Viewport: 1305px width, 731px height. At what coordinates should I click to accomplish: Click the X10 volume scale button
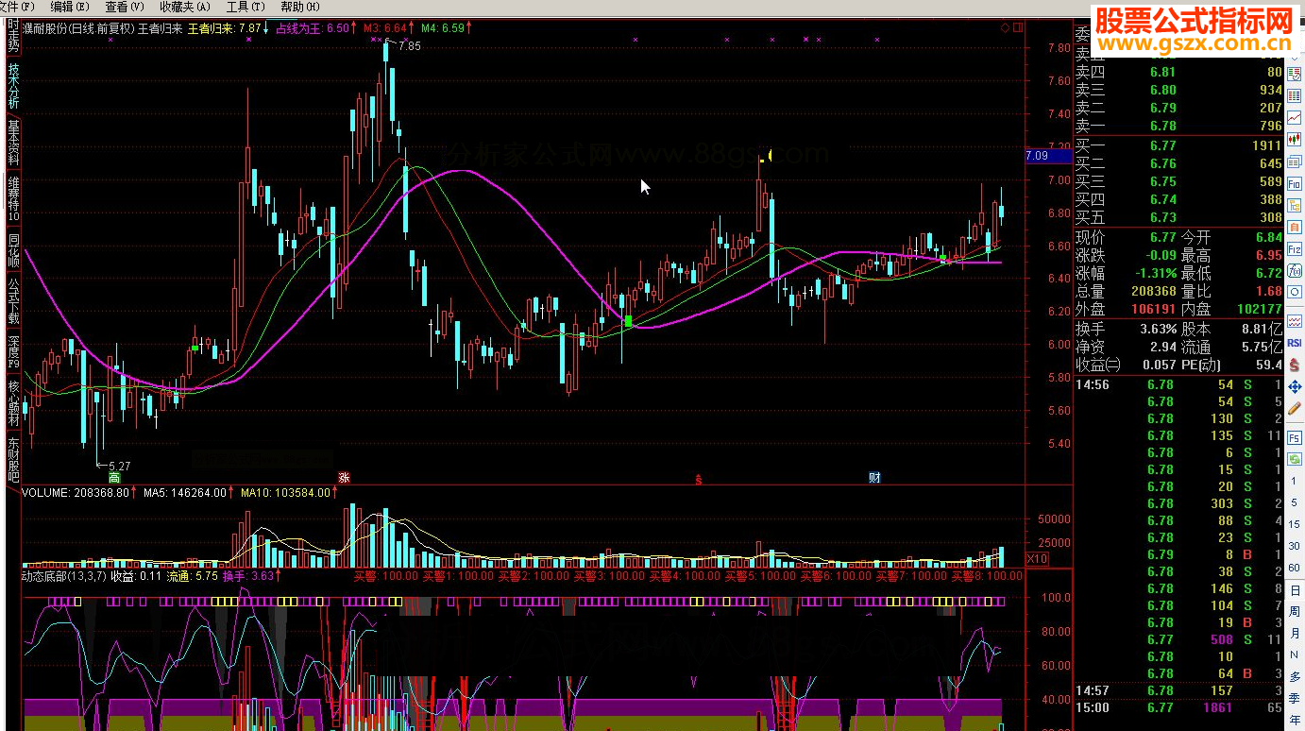click(x=1037, y=559)
